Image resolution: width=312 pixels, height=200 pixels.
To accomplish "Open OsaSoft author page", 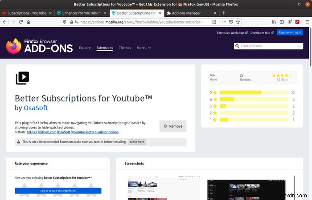I will pyautogui.click(x=36, y=108).
